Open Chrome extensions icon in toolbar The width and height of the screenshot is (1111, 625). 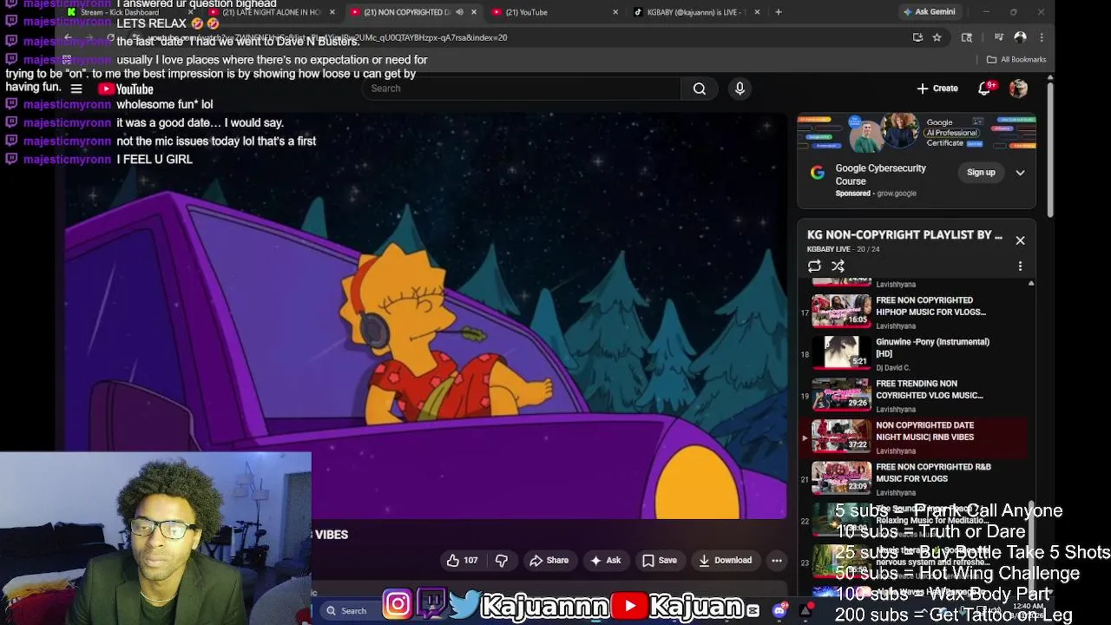click(967, 37)
